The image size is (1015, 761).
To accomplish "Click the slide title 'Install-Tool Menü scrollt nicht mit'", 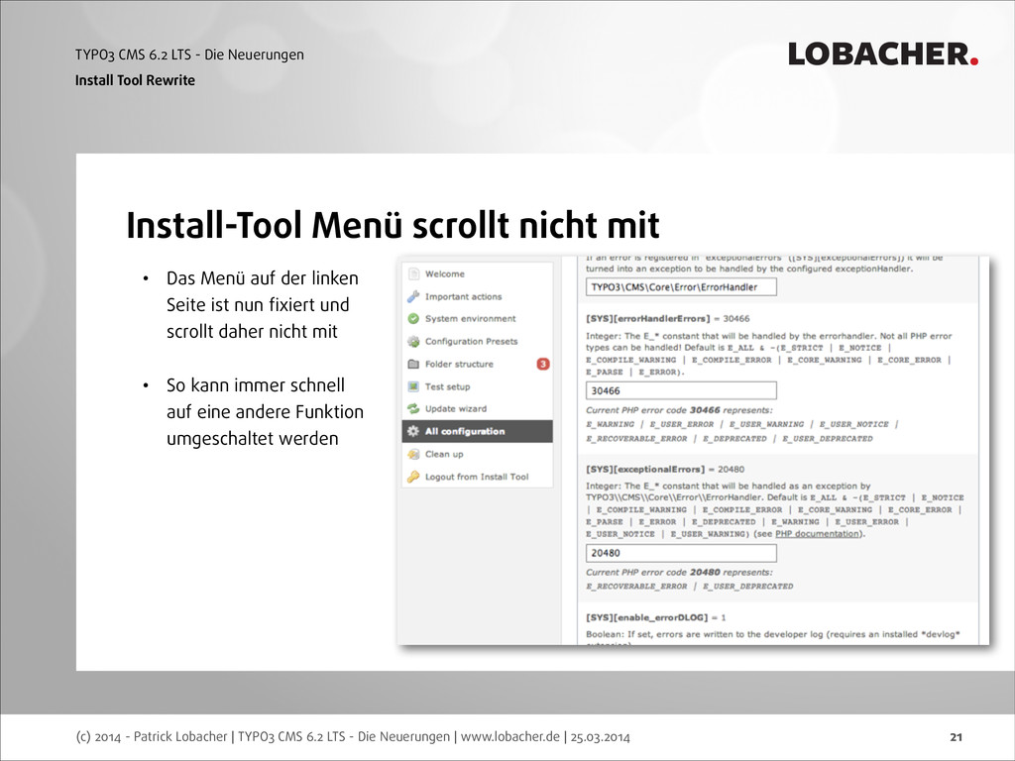I will coord(393,225).
